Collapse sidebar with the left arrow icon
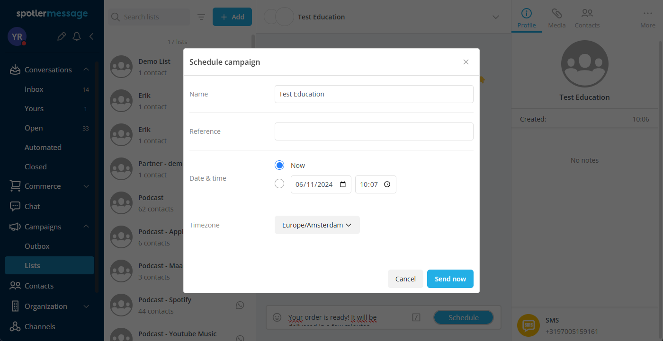 point(91,36)
